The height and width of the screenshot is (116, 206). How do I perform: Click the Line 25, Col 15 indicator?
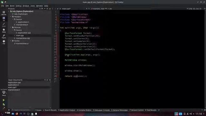click(x=195, y=9)
